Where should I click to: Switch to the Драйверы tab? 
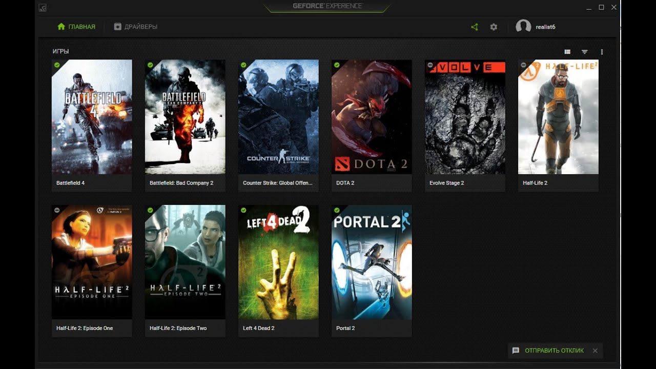click(135, 27)
